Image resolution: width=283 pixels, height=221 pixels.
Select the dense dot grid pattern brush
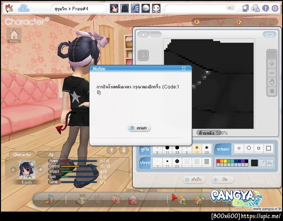click(x=197, y=162)
